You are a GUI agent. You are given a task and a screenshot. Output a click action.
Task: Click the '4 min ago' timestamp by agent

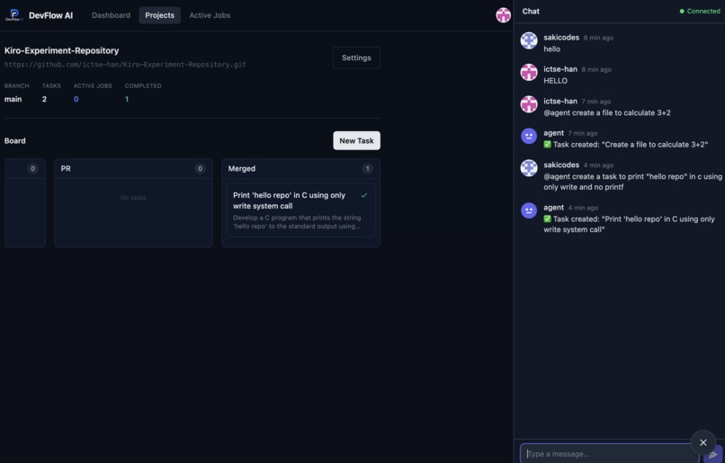click(x=583, y=208)
